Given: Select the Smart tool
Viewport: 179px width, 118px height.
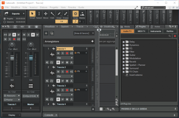Looking at the screenshot, I should 32,14.
